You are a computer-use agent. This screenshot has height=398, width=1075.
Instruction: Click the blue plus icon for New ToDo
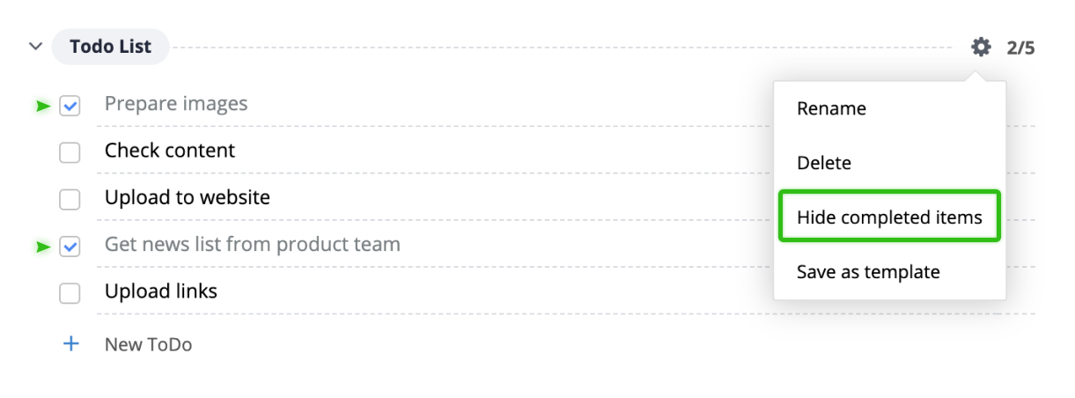point(70,344)
